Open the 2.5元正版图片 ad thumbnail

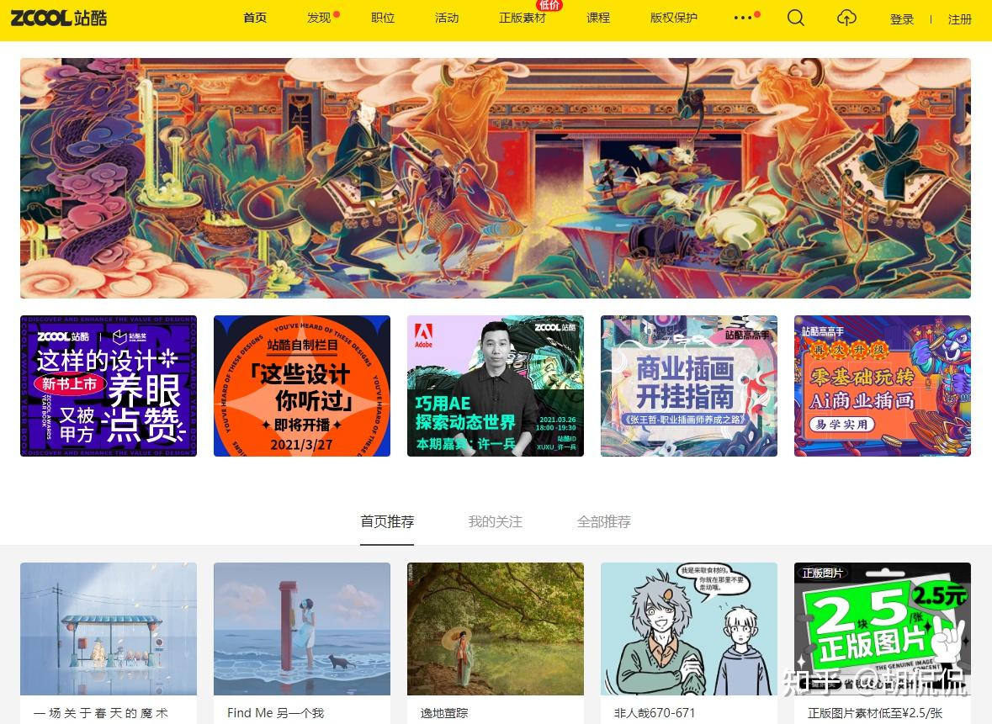(x=883, y=629)
